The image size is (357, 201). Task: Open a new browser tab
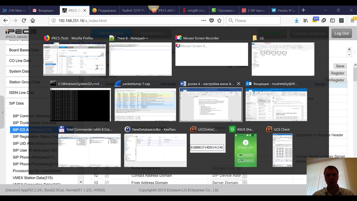point(303,10)
